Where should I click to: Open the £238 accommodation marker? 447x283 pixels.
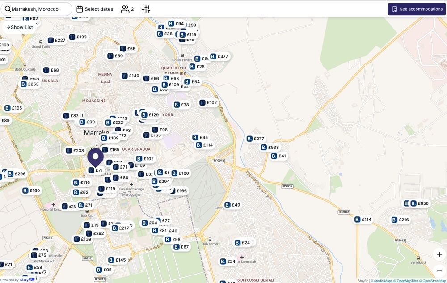(75, 151)
